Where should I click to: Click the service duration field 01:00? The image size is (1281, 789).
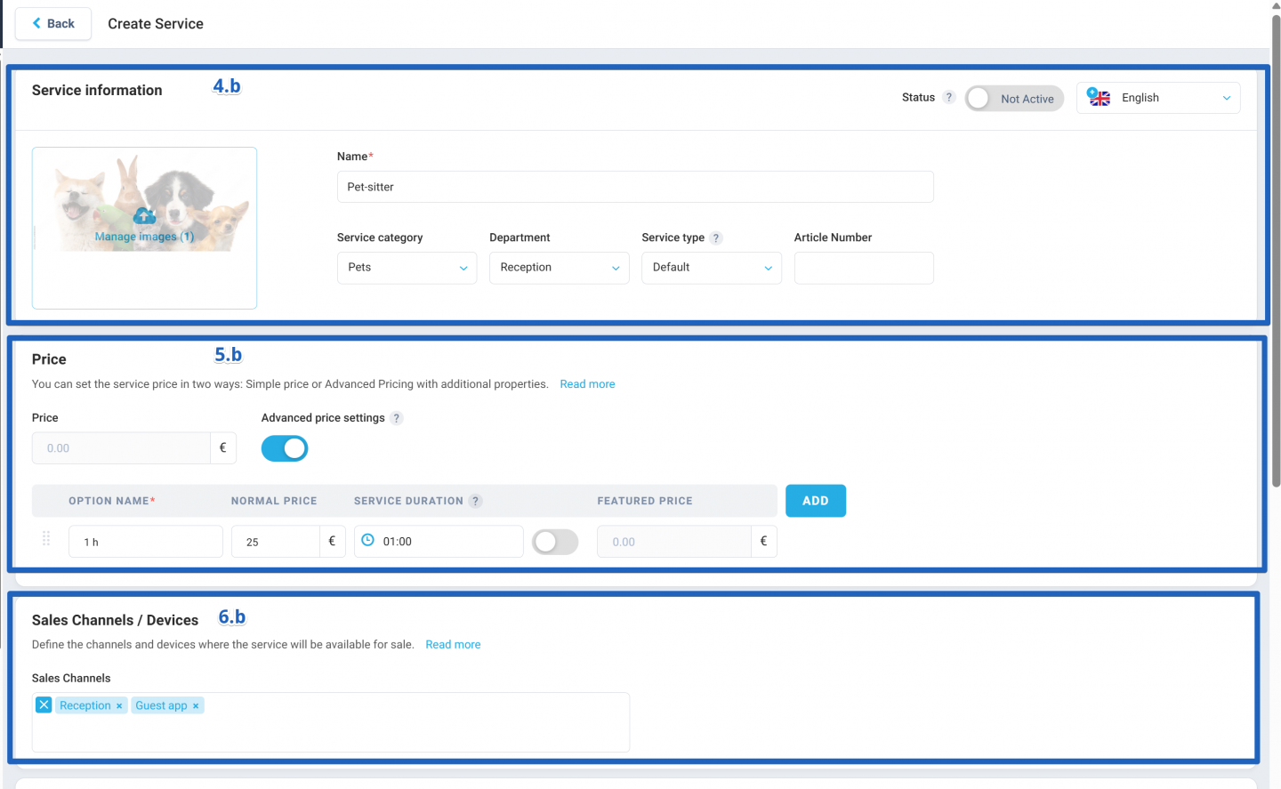[439, 542]
